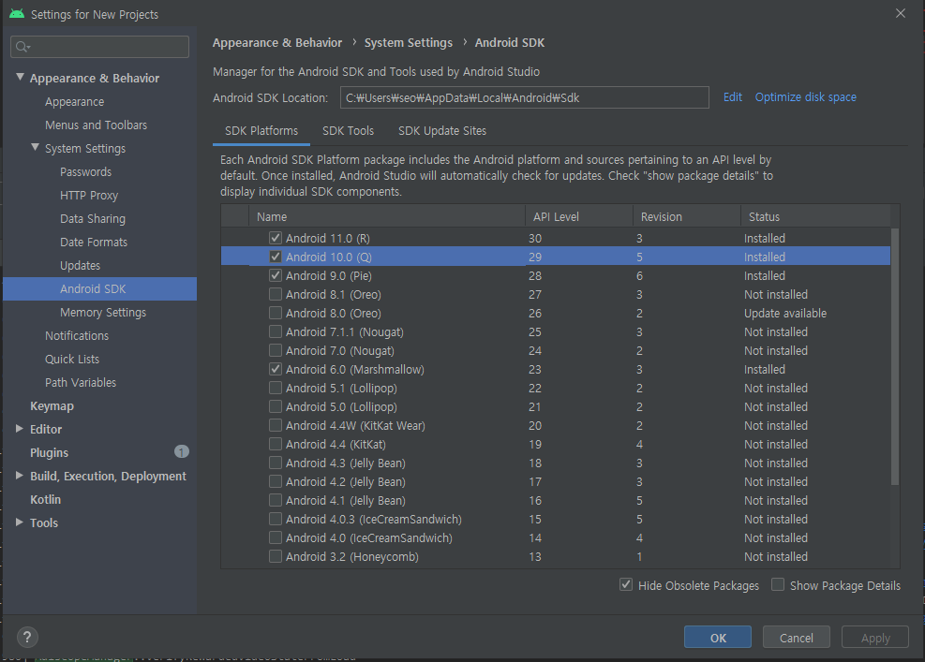
Task: Click the Plugins update badge
Action: [x=182, y=451]
